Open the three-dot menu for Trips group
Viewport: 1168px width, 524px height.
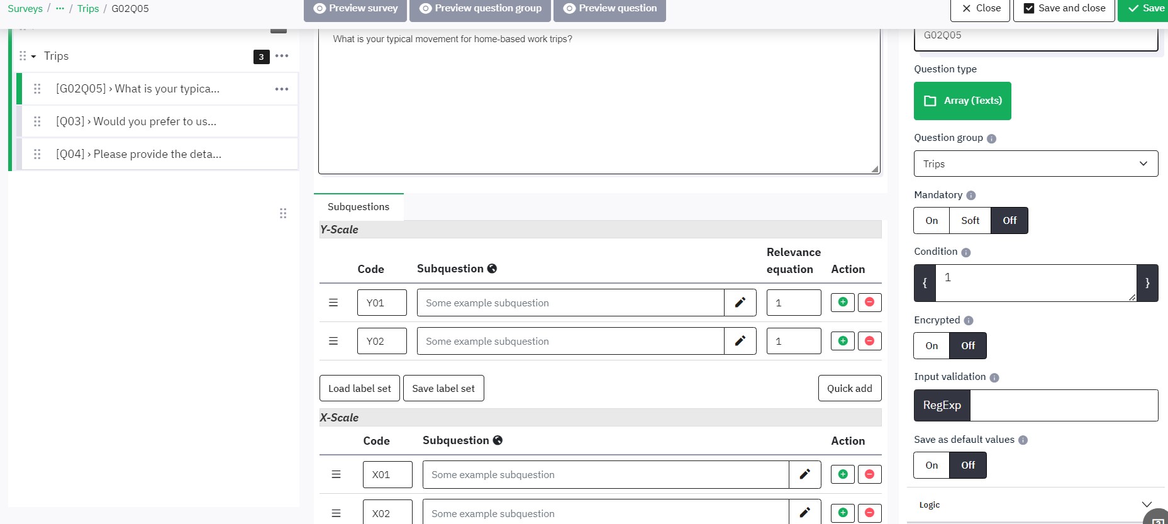click(282, 56)
